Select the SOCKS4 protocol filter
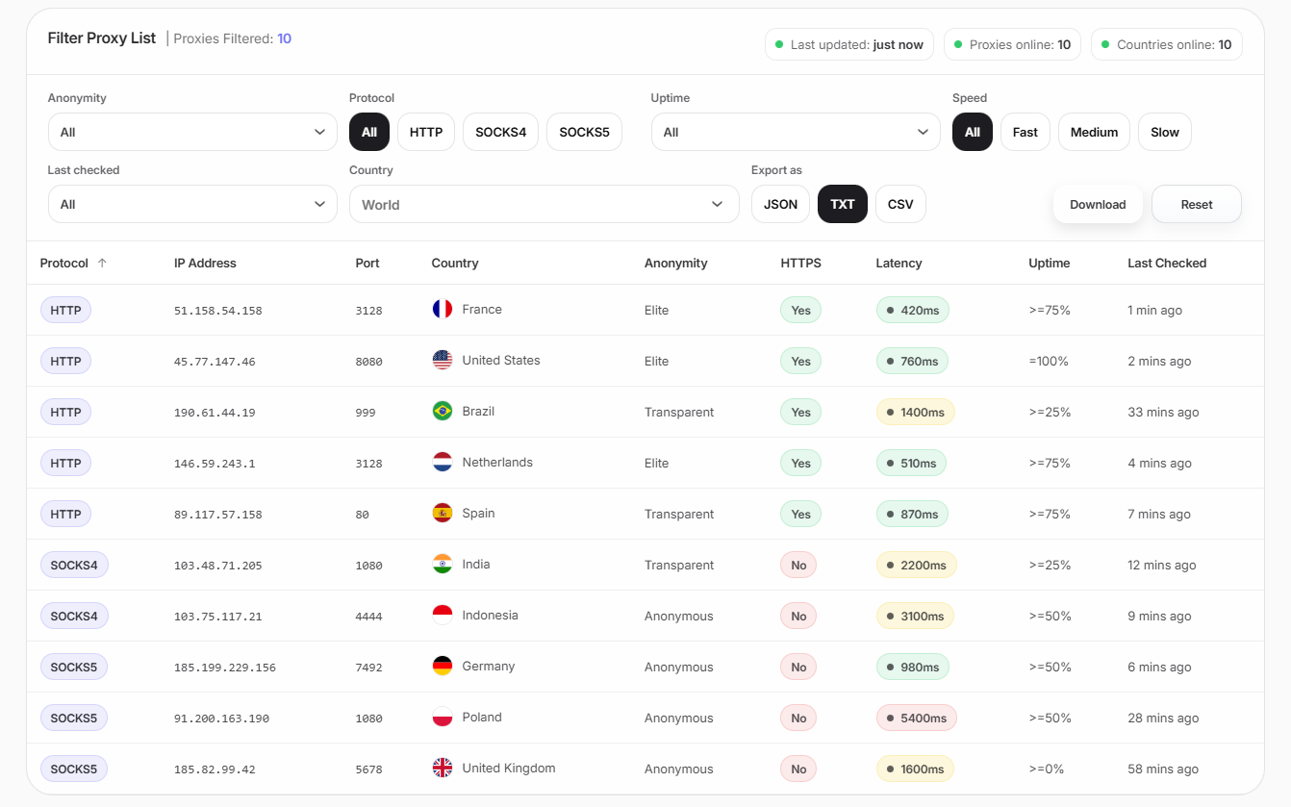The width and height of the screenshot is (1291, 807). tap(500, 132)
